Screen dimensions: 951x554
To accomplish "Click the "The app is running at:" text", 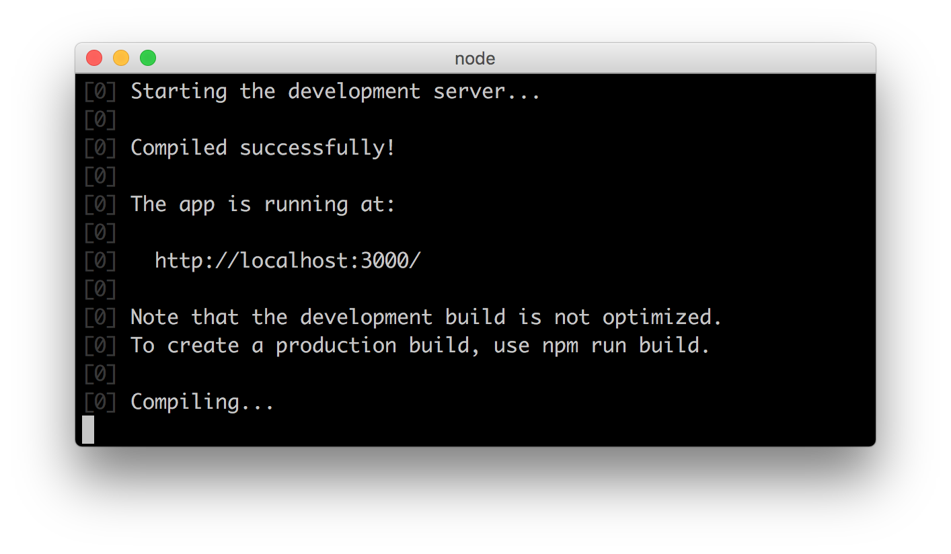I will pyautogui.click(x=262, y=204).
